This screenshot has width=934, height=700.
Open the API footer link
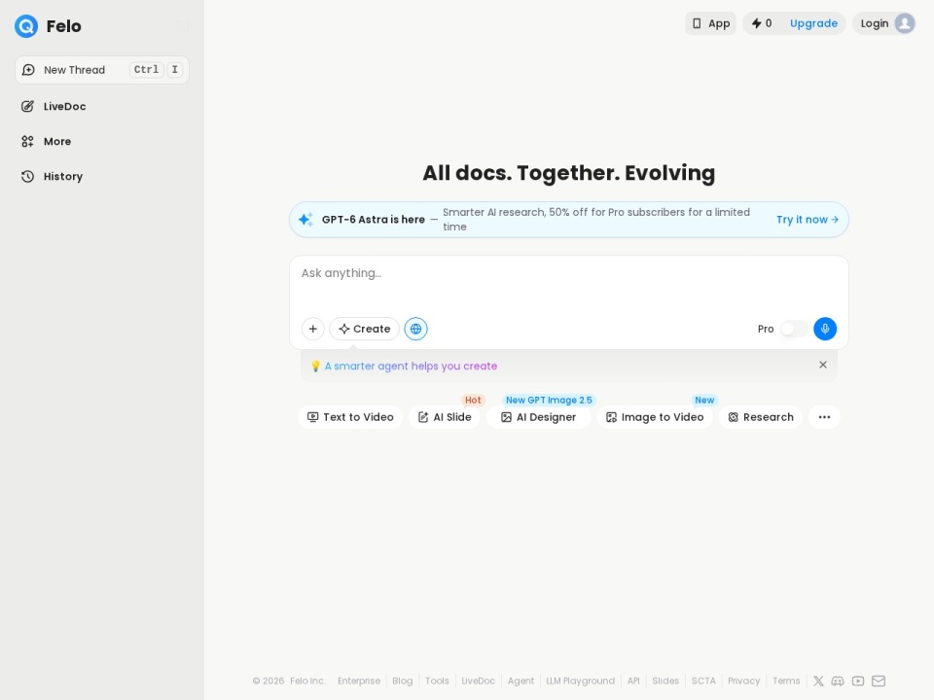pyautogui.click(x=633, y=681)
